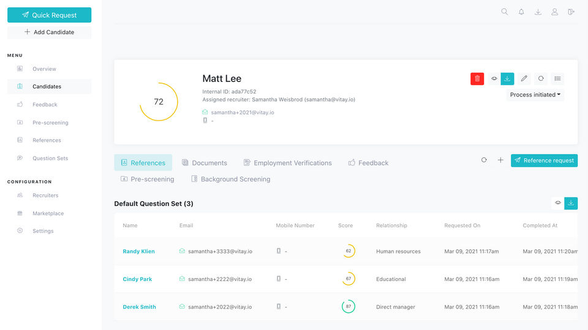The image size is (588, 330).
Task: Open the user profile icon
Action: tap(555, 12)
